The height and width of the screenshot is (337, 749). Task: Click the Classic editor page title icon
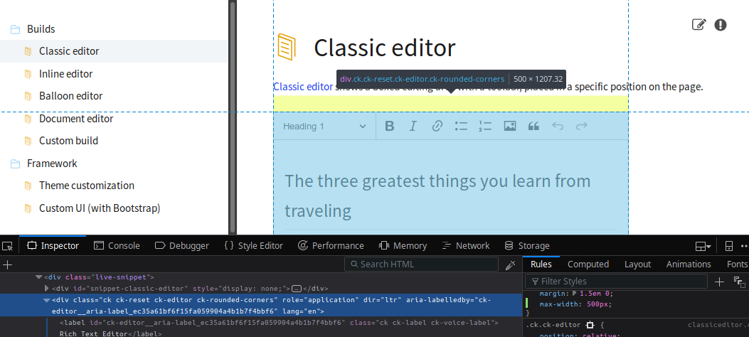click(x=287, y=47)
